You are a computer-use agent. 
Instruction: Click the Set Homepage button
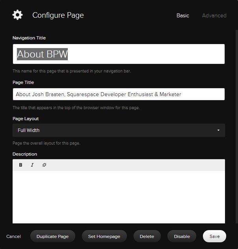(104, 236)
